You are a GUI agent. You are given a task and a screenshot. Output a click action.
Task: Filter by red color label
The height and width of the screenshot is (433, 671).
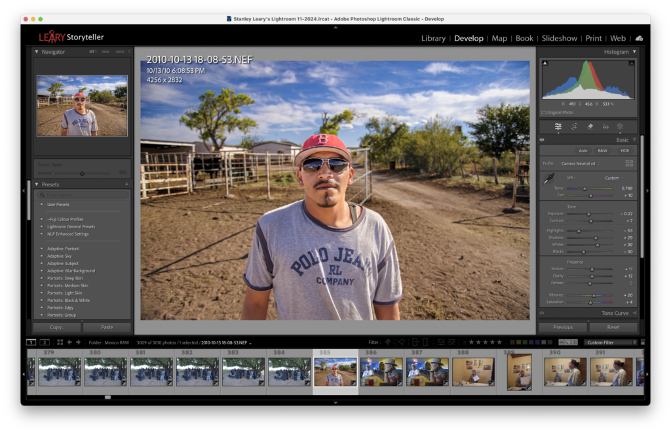click(x=512, y=342)
